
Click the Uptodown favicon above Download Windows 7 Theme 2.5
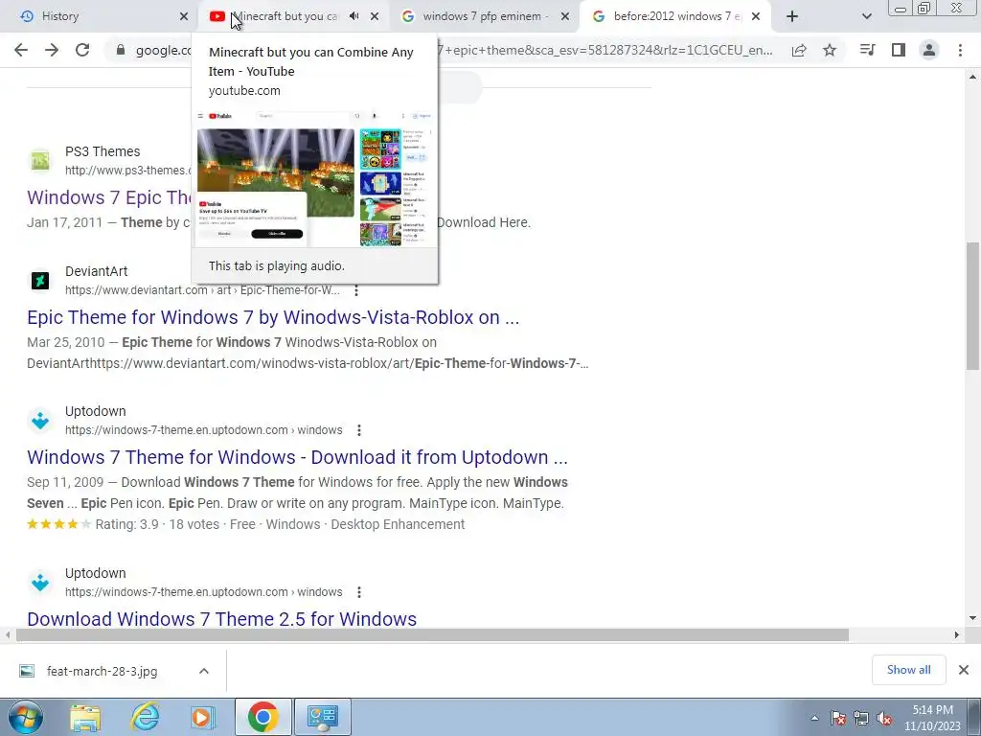click(x=40, y=583)
